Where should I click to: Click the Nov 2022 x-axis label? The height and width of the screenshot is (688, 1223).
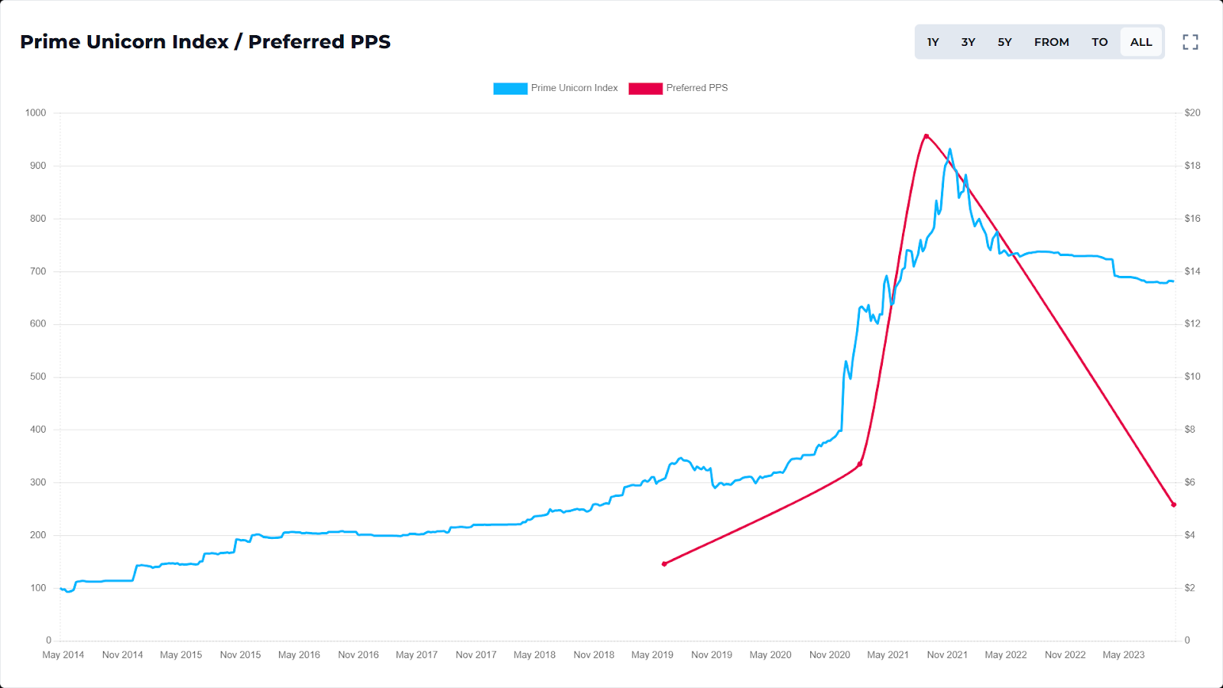[x=1065, y=655]
